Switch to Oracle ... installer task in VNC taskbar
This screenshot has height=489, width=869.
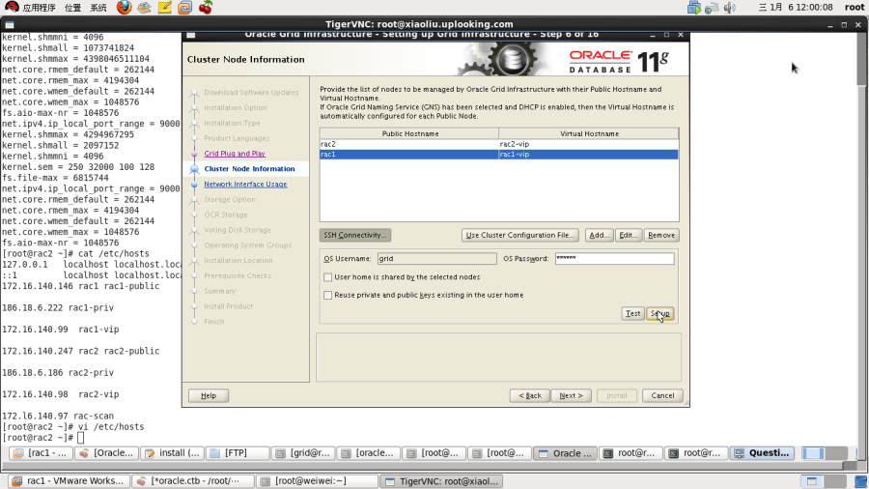(565, 453)
